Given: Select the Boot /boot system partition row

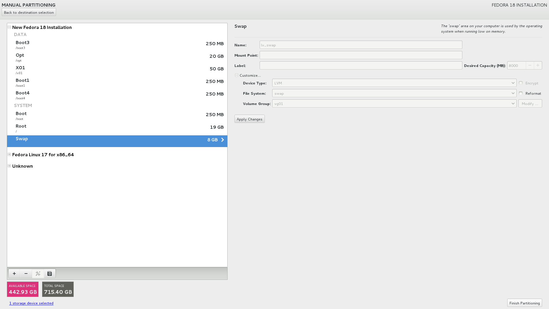Looking at the screenshot, I should (117, 116).
